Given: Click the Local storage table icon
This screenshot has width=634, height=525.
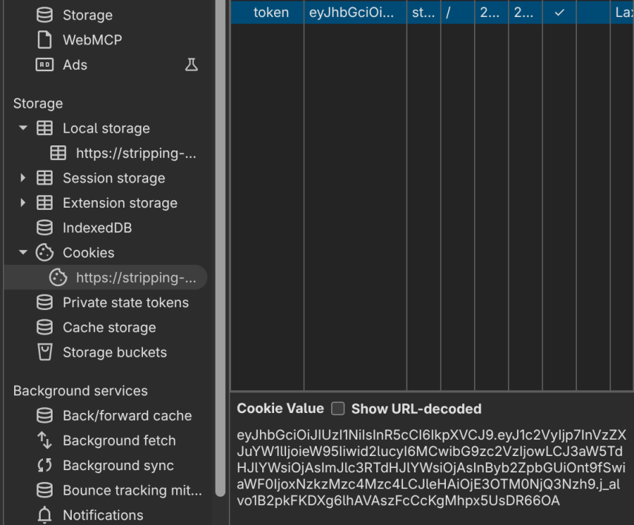Looking at the screenshot, I should 44,128.
